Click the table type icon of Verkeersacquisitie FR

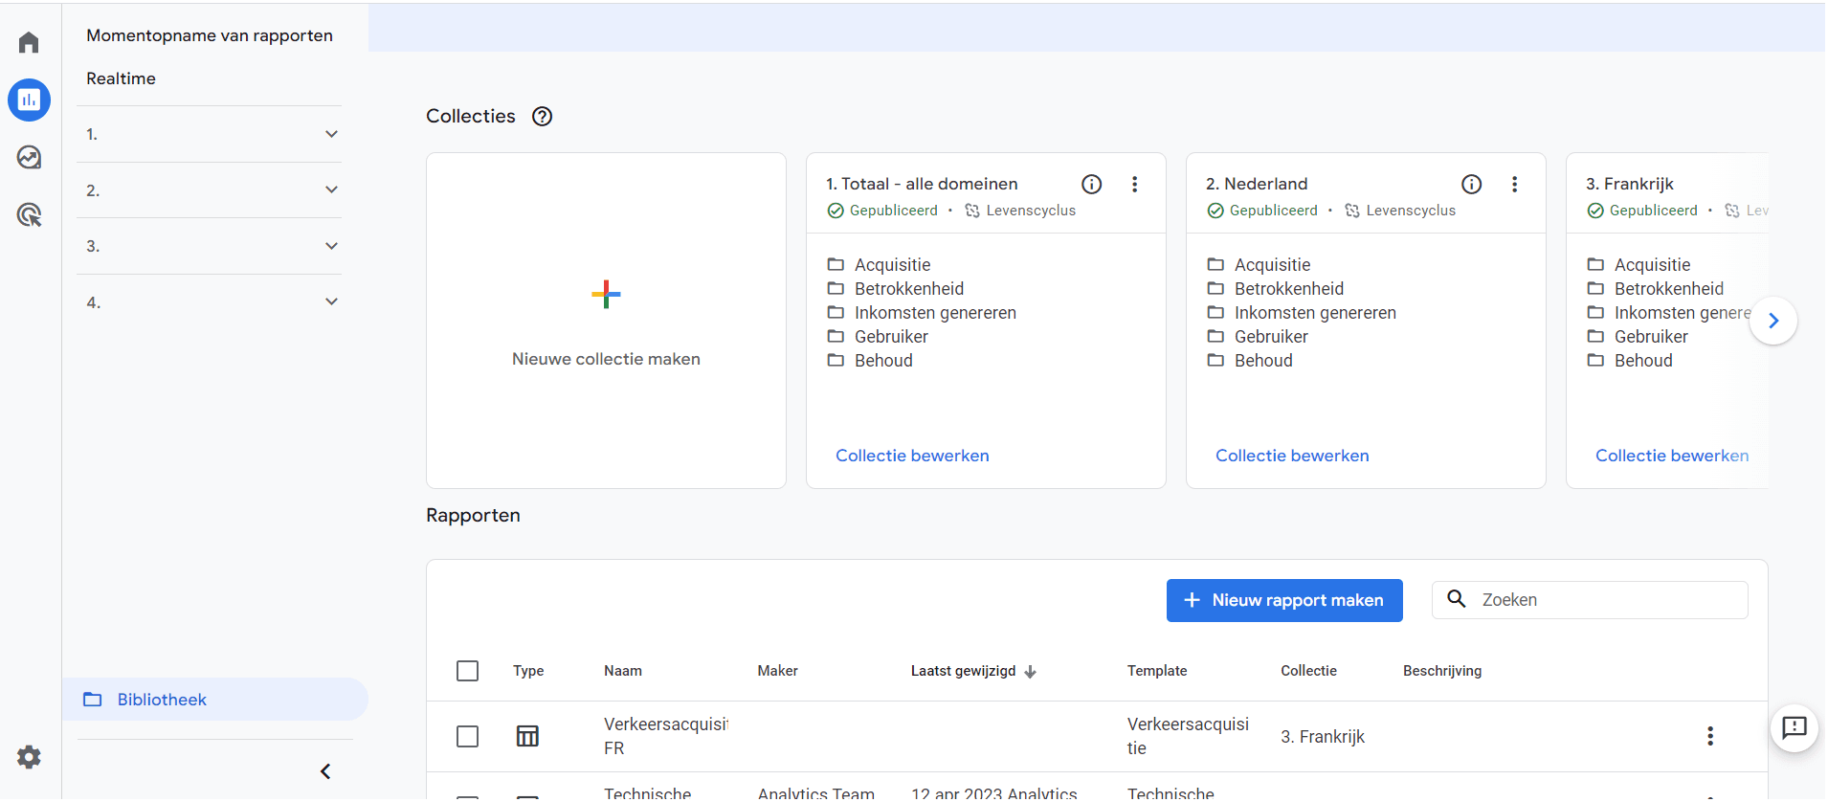point(527,736)
